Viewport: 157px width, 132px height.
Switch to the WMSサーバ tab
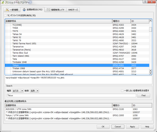(x=73, y=10)
